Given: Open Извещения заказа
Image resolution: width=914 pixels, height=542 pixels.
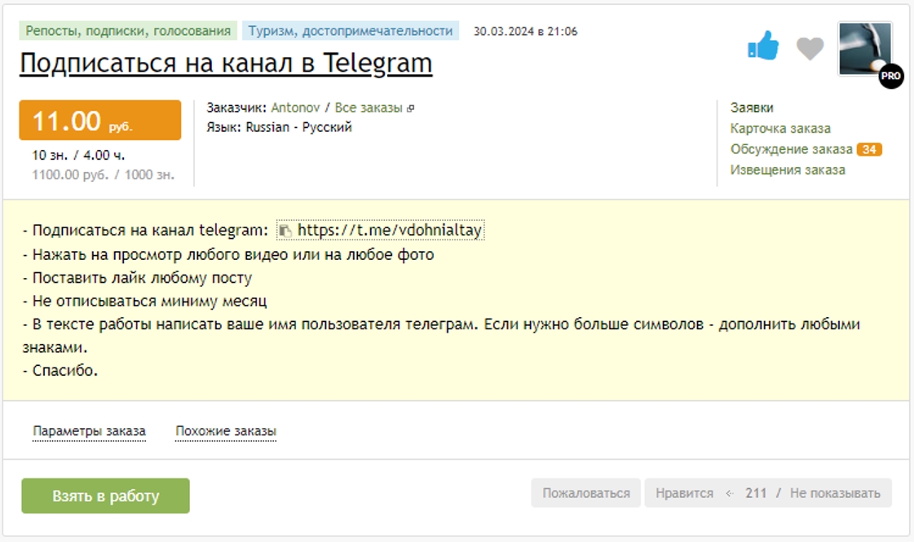Looking at the screenshot, I should tap(788, 170).
